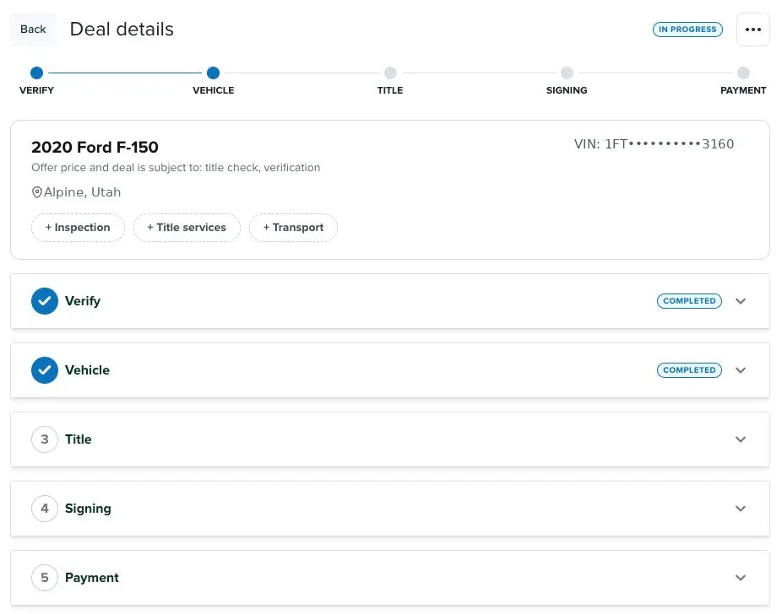Click the PAYMENT stepper label
Screen dimensions: 782x614
click(x=743, y=90)
